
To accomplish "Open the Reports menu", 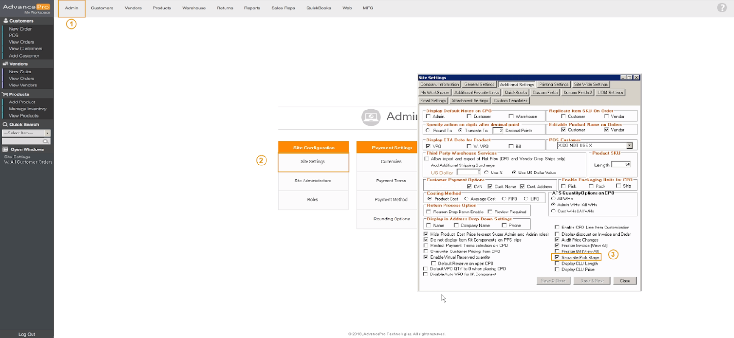I will [252, 8].
